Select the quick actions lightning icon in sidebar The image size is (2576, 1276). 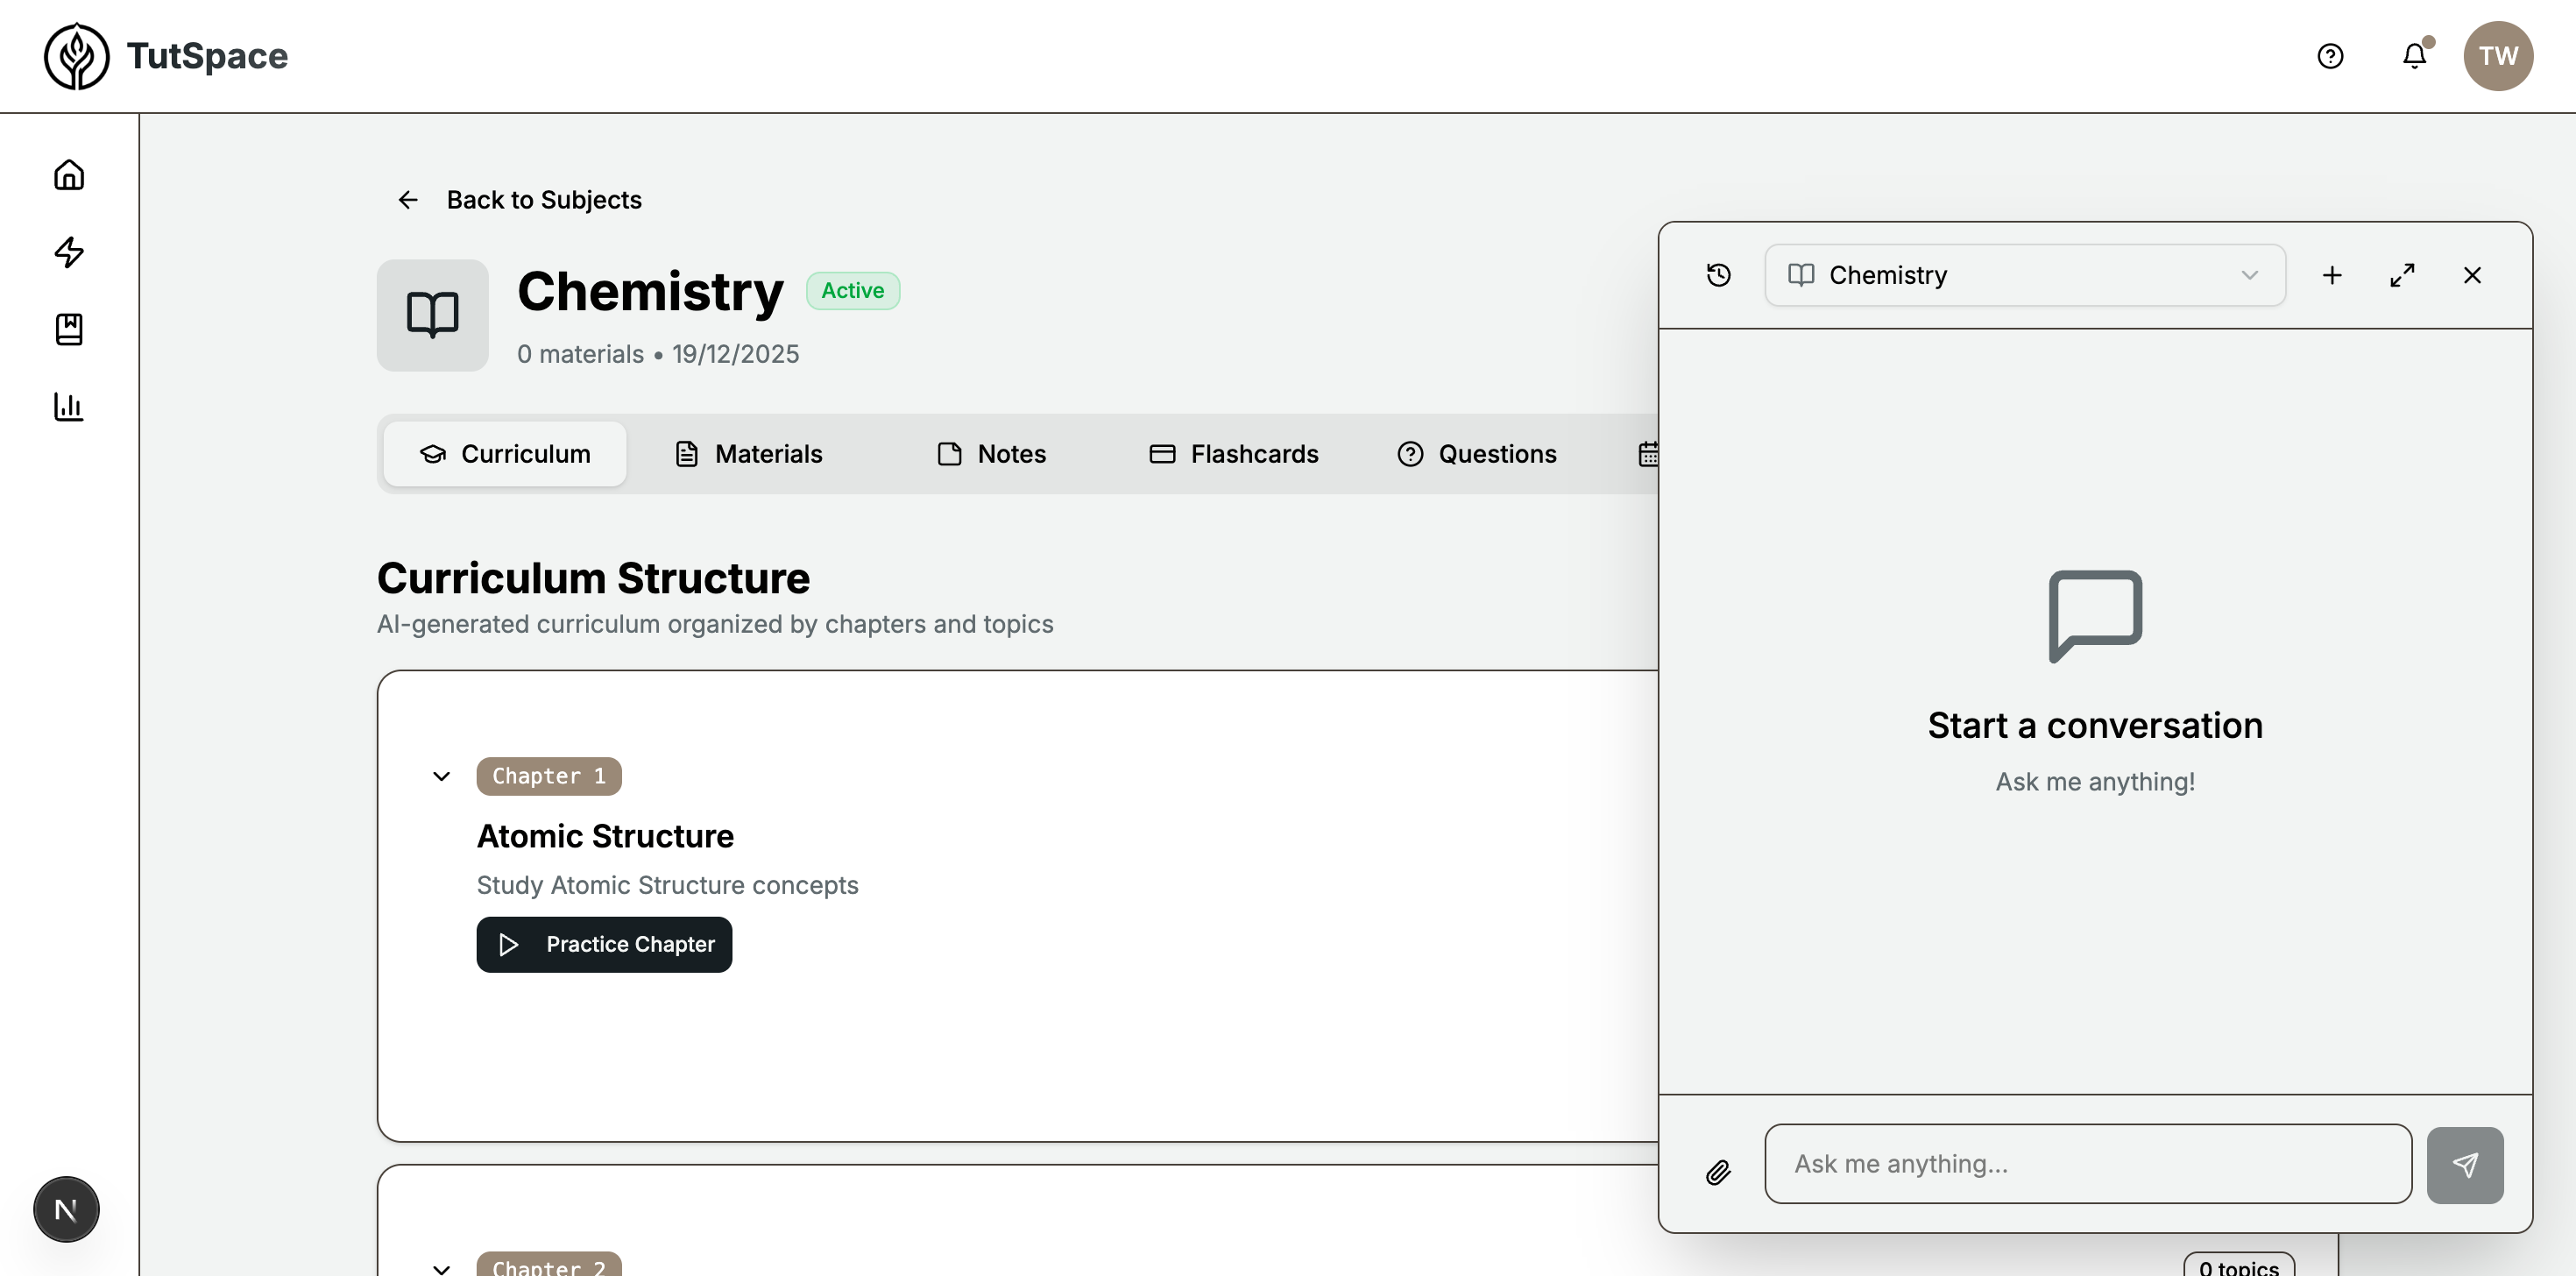(x=67, y=252)
